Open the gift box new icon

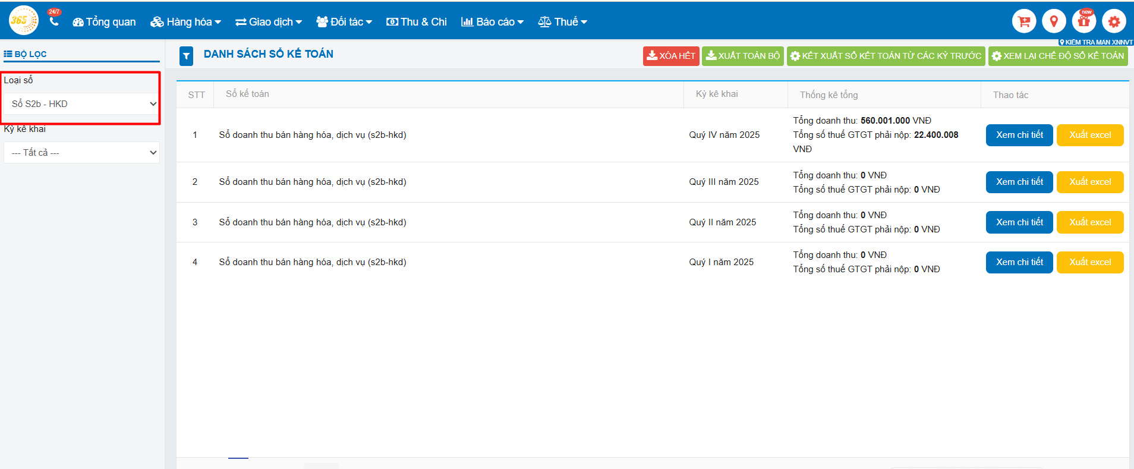pyautogui.click(x=1083, y=21)
